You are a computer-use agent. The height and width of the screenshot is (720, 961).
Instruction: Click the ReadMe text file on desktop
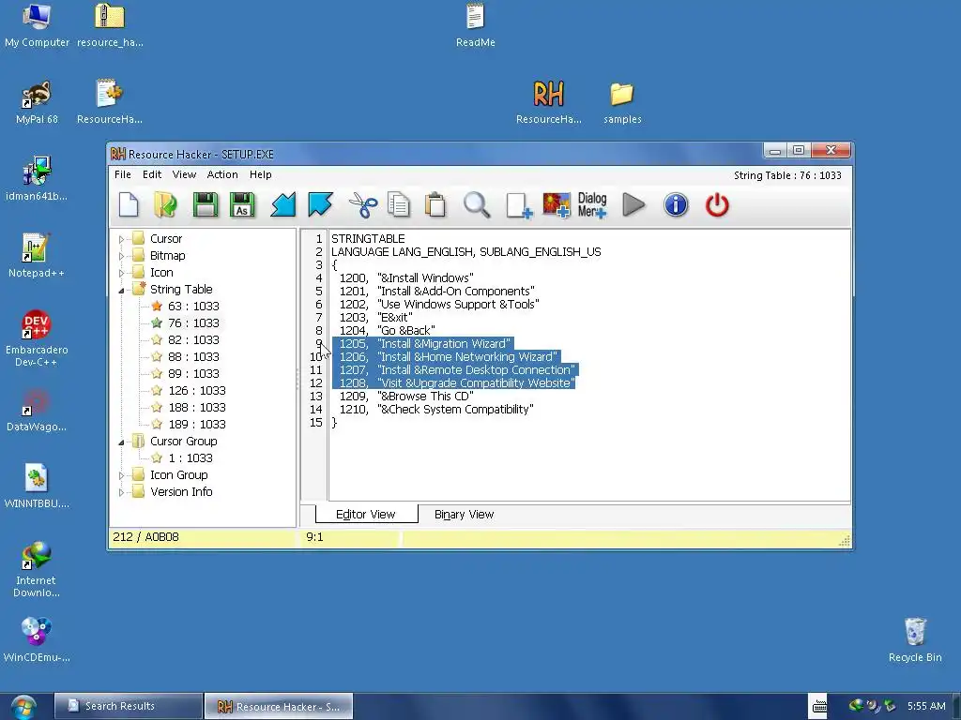[x=476, y=25]
